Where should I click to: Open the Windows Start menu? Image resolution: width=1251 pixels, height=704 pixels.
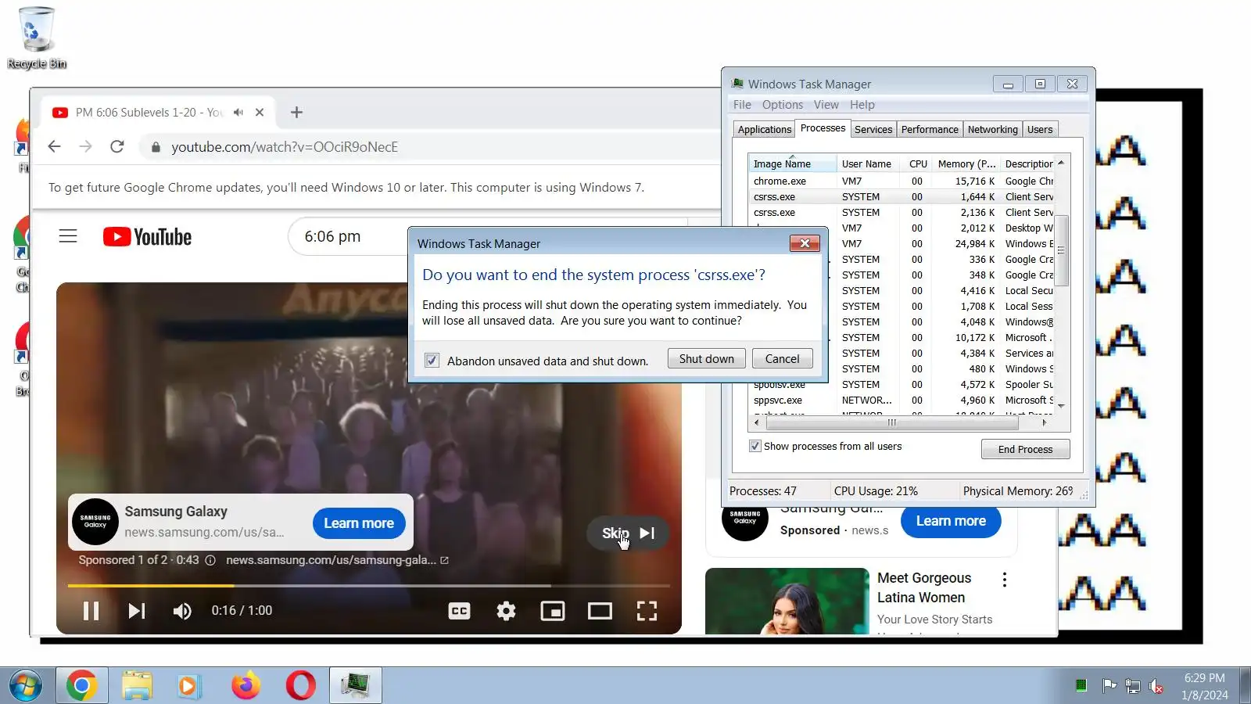26,686
